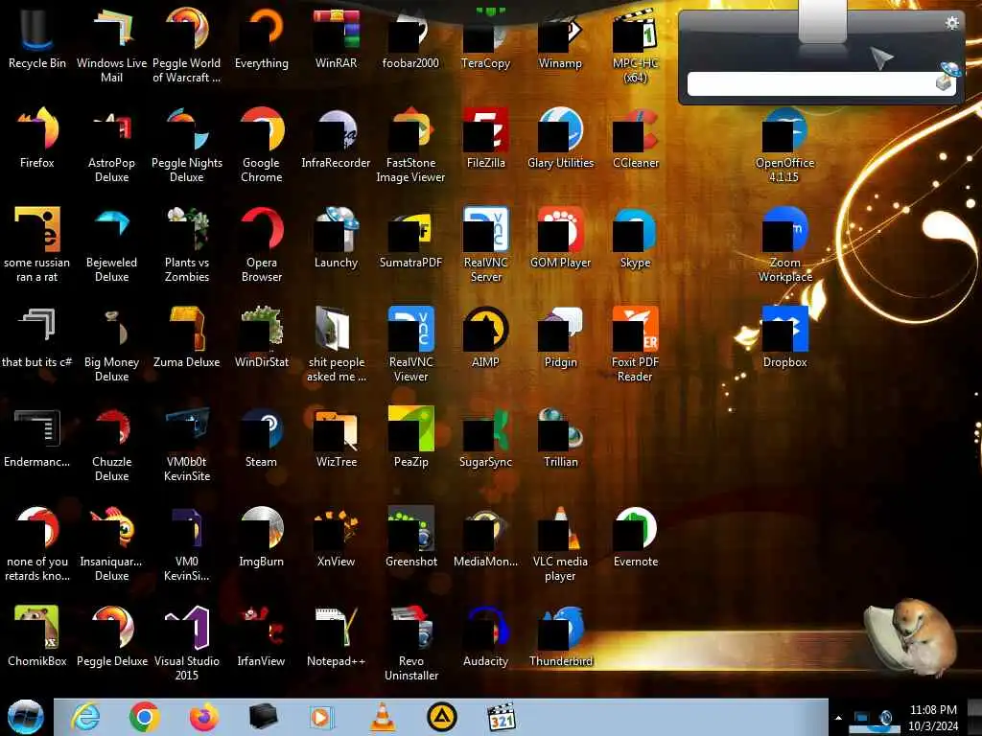Open the hamster desktop gadget
Image resolution: width=982 pixels, height=736 pixels.
point(911,638)
